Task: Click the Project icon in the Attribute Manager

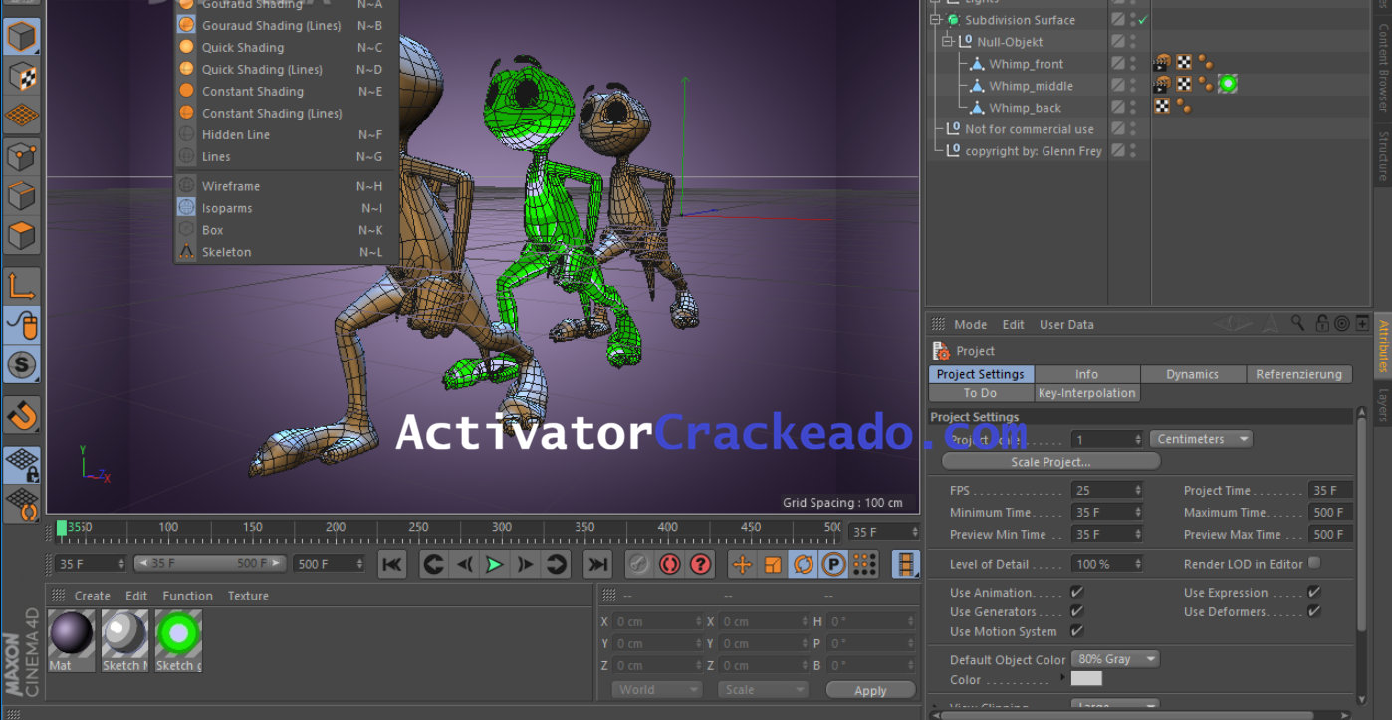Action: [939, 350]
